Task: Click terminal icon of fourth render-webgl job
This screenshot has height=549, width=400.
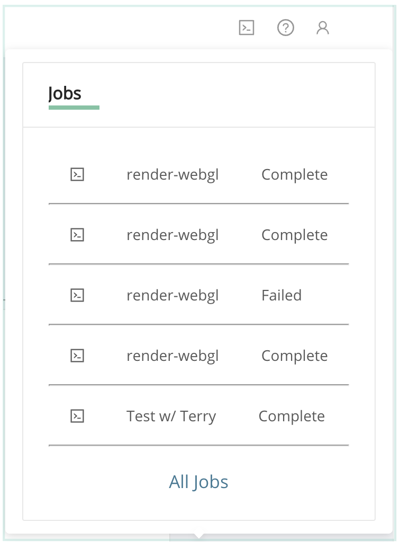Action: click(77, 356)
